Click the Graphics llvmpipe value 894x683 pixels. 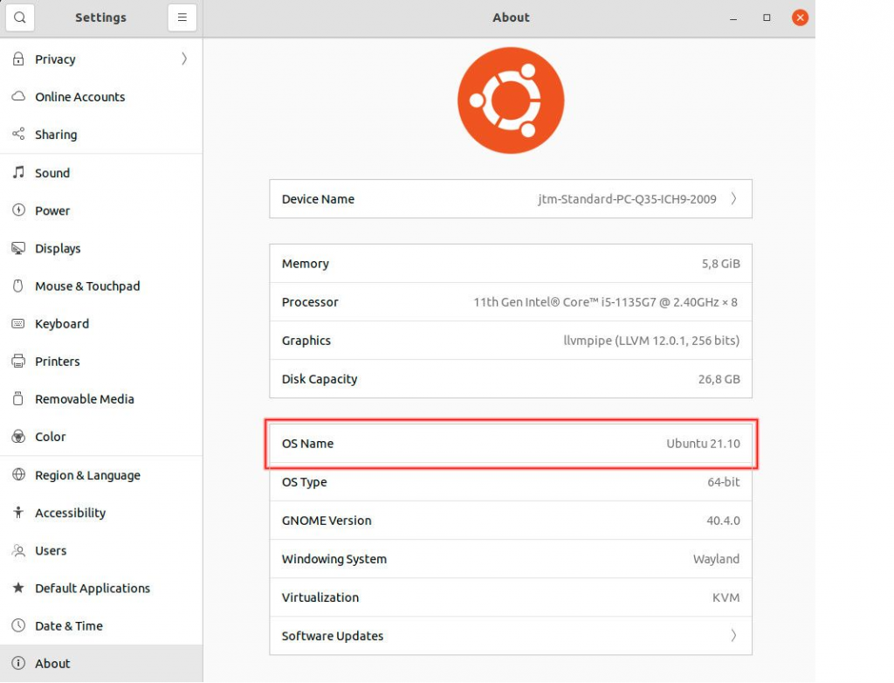point(651,341)
